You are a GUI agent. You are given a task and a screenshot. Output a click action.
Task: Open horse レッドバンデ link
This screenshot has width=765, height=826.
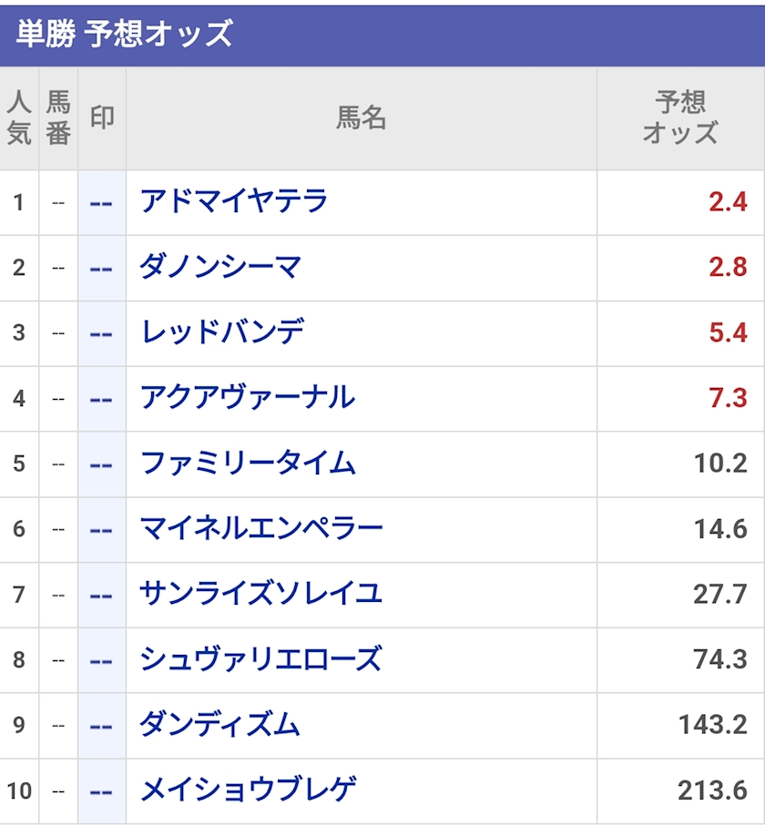[x=222, y=333]
